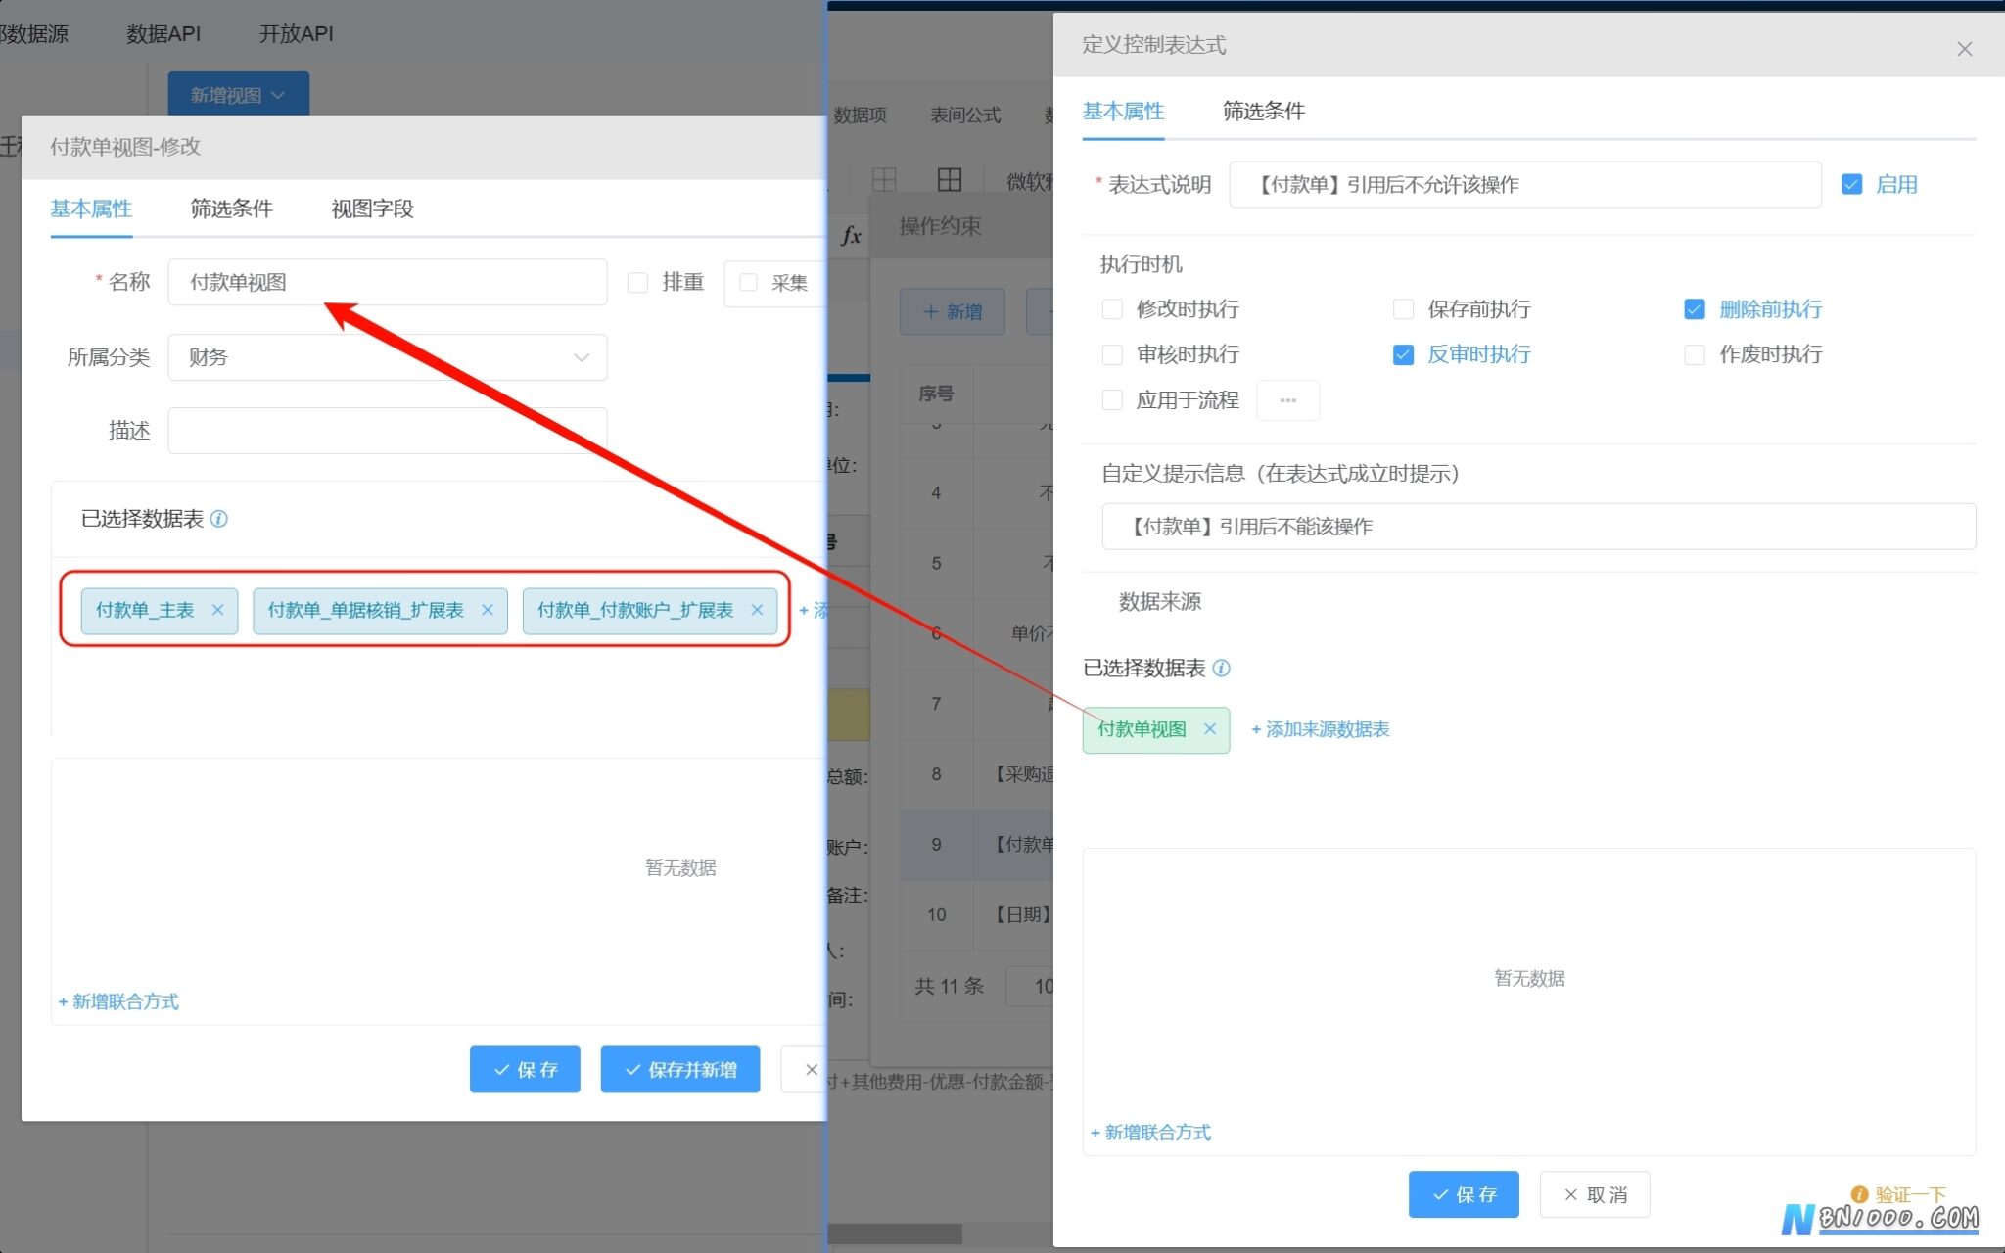Image resolution: width=2005 pixels, height=1253 pixels.
Task: Check 修改时执行 option
Action: tap(1112, 309)
